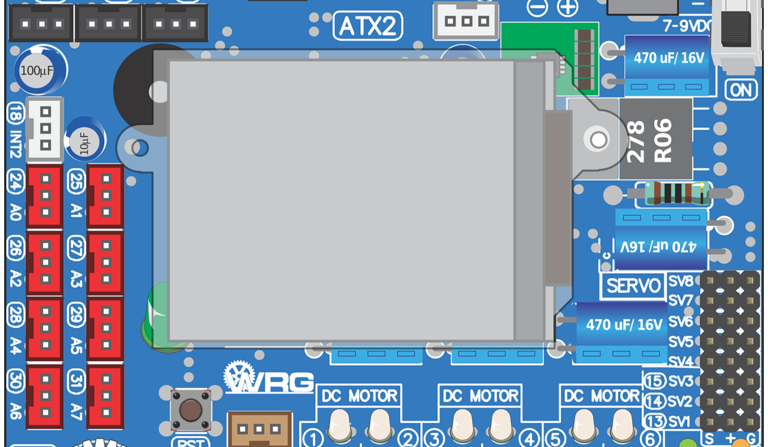The width and height of the screenshot is (768, 447).
Task: Select the white INT2 connector, port 18
Action: click(45, 128)
